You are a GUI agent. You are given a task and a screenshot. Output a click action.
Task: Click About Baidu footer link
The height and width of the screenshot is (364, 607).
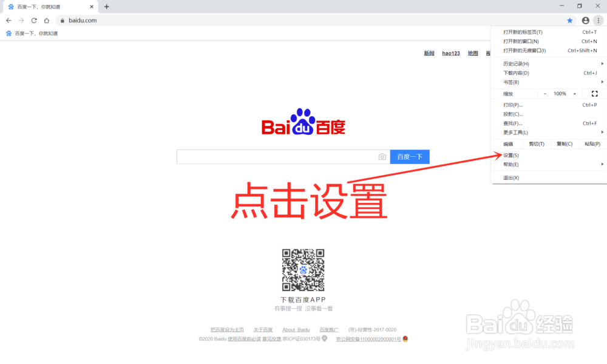pos(296,330)
